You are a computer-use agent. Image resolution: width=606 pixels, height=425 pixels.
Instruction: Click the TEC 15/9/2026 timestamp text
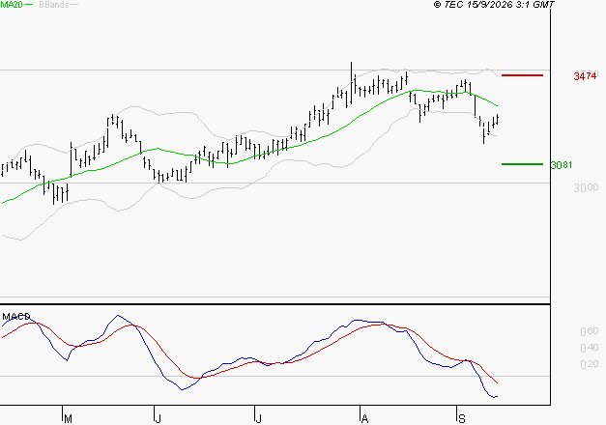[x=494, y=5]
